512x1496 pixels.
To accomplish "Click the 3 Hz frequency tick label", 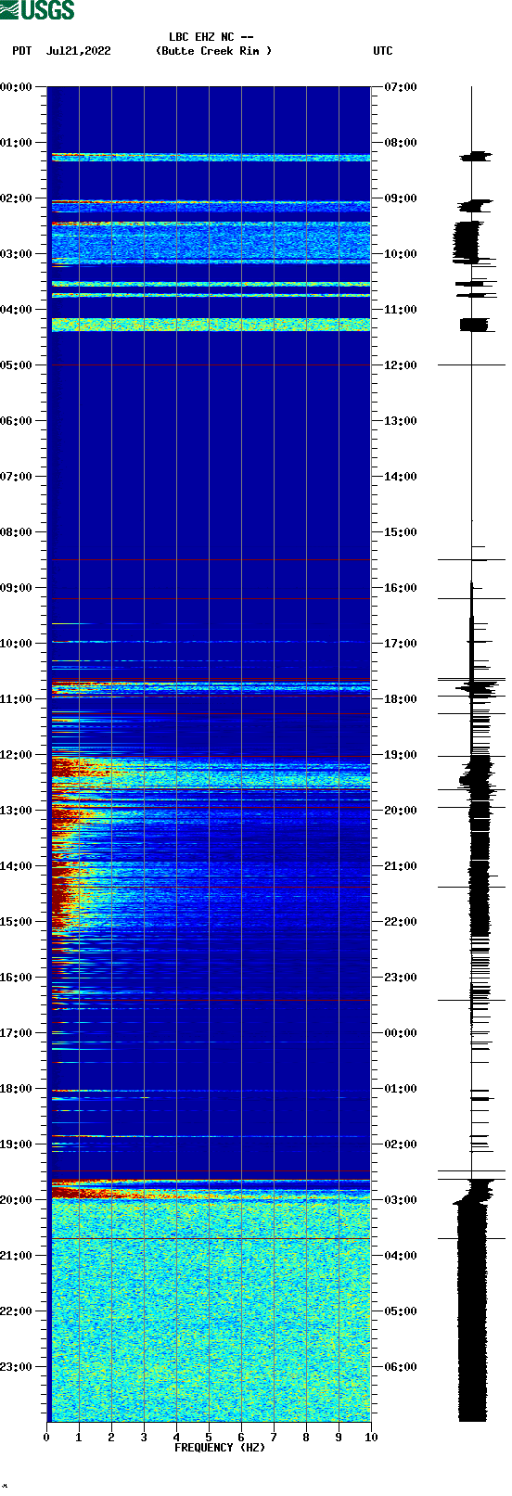I will pos(144,1438).
